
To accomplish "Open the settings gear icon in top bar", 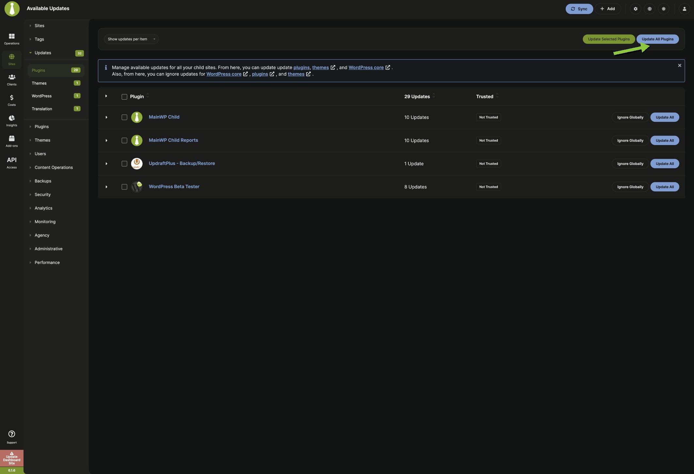I will coord(635,9).
